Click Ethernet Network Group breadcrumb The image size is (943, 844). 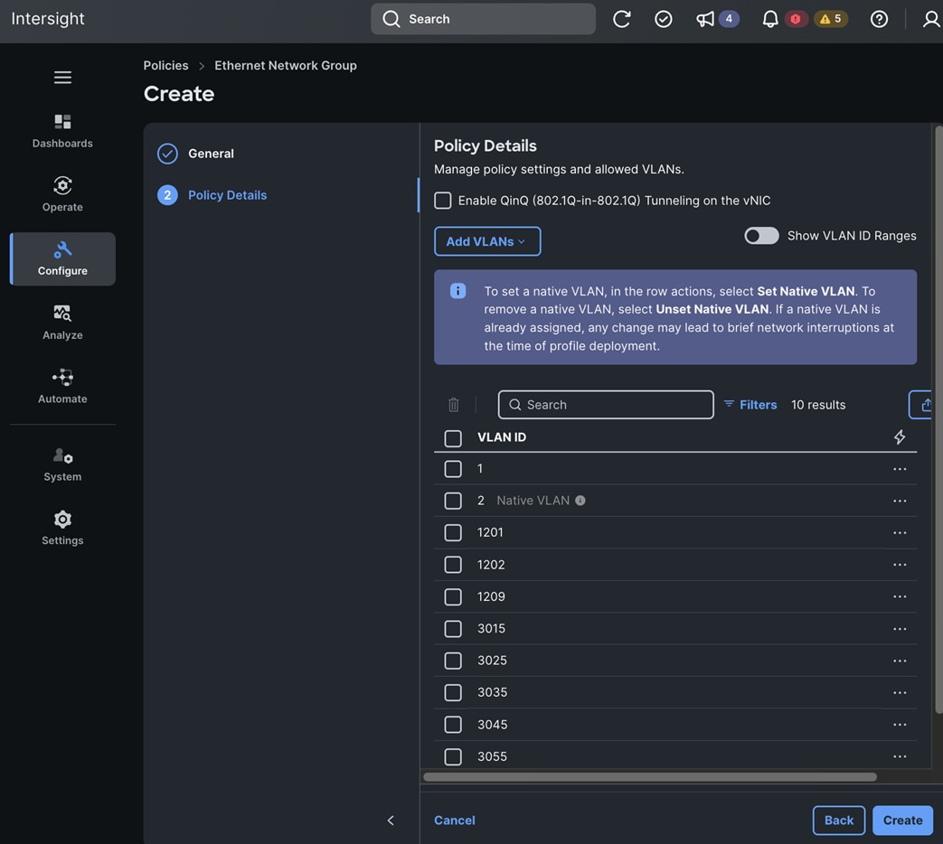tap(286, 66)
